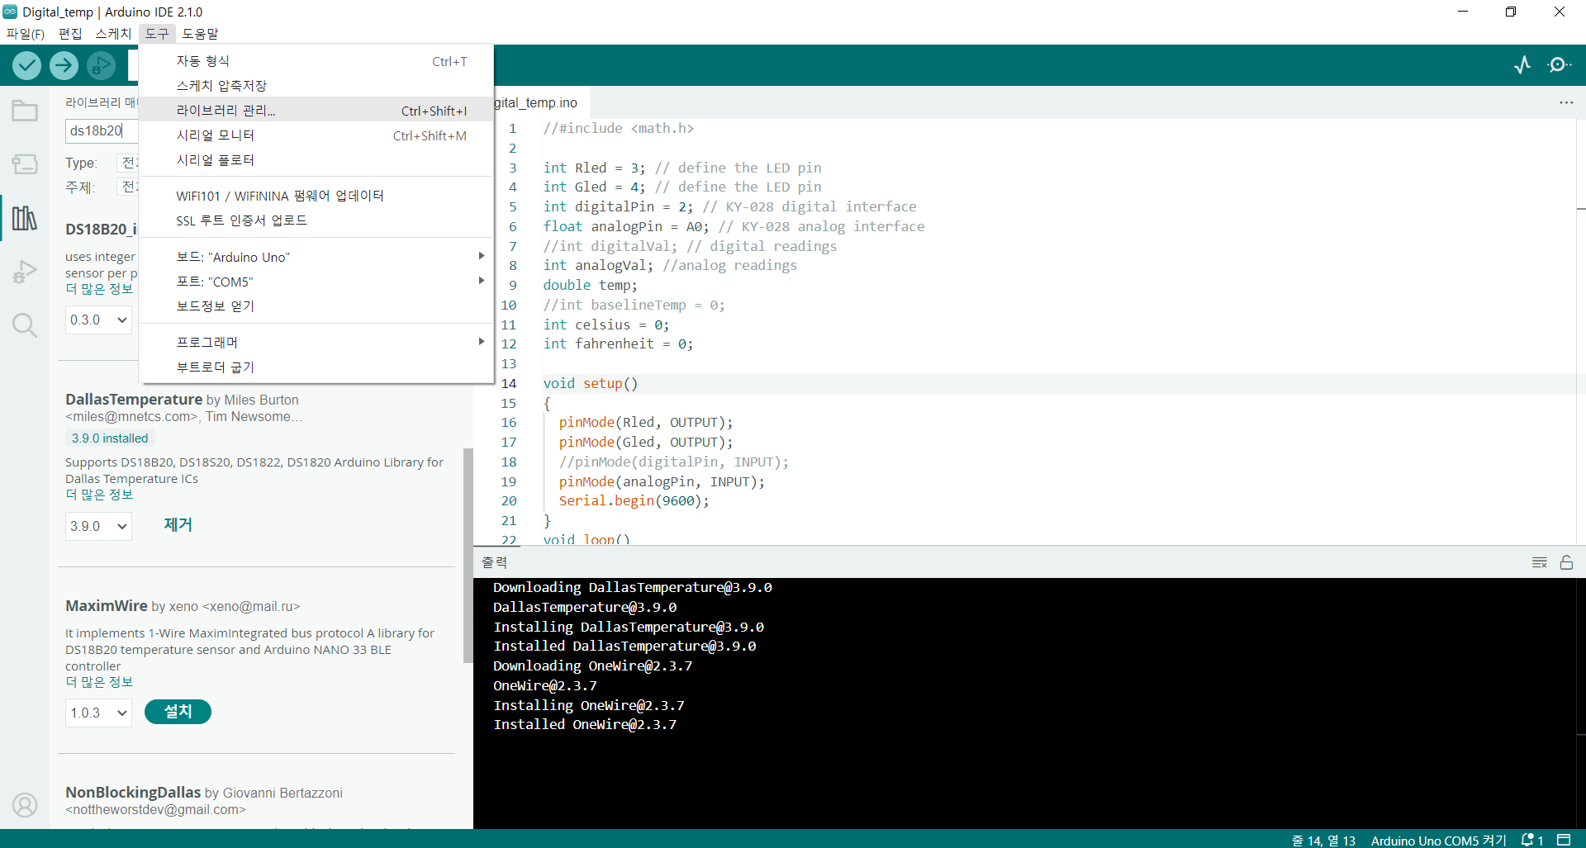Image resolution: width=1586 pixels, height=848 pixels.
Task: Open the 스케치 menu
Action: point(113,34)
